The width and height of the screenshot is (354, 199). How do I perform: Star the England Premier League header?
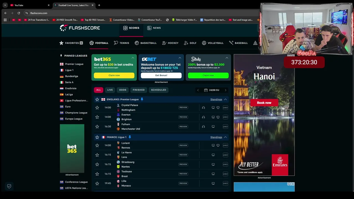point(97,99)
